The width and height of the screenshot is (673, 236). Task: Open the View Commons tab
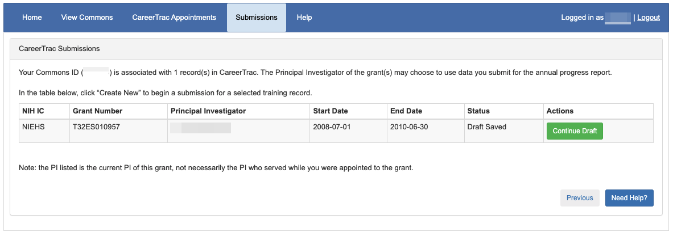click(x=87, y=18)
